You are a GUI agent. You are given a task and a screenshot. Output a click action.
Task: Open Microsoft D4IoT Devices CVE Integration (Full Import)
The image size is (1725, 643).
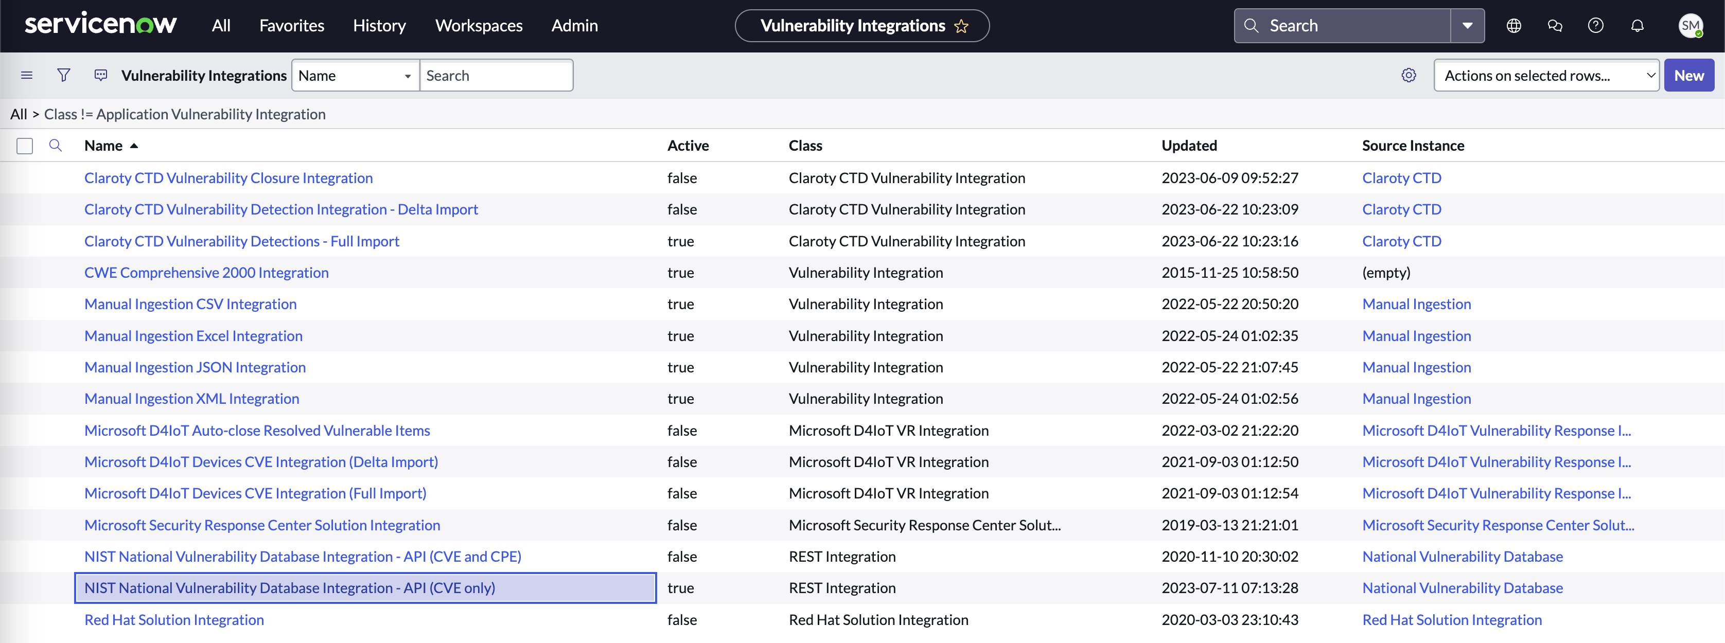click(x=255, y=493)
